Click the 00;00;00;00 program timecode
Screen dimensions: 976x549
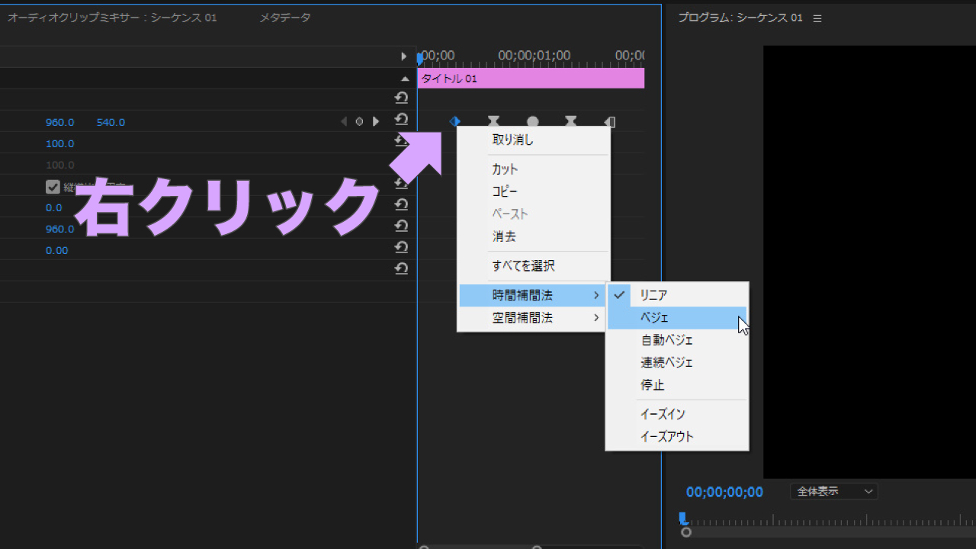tap(724, 492)
